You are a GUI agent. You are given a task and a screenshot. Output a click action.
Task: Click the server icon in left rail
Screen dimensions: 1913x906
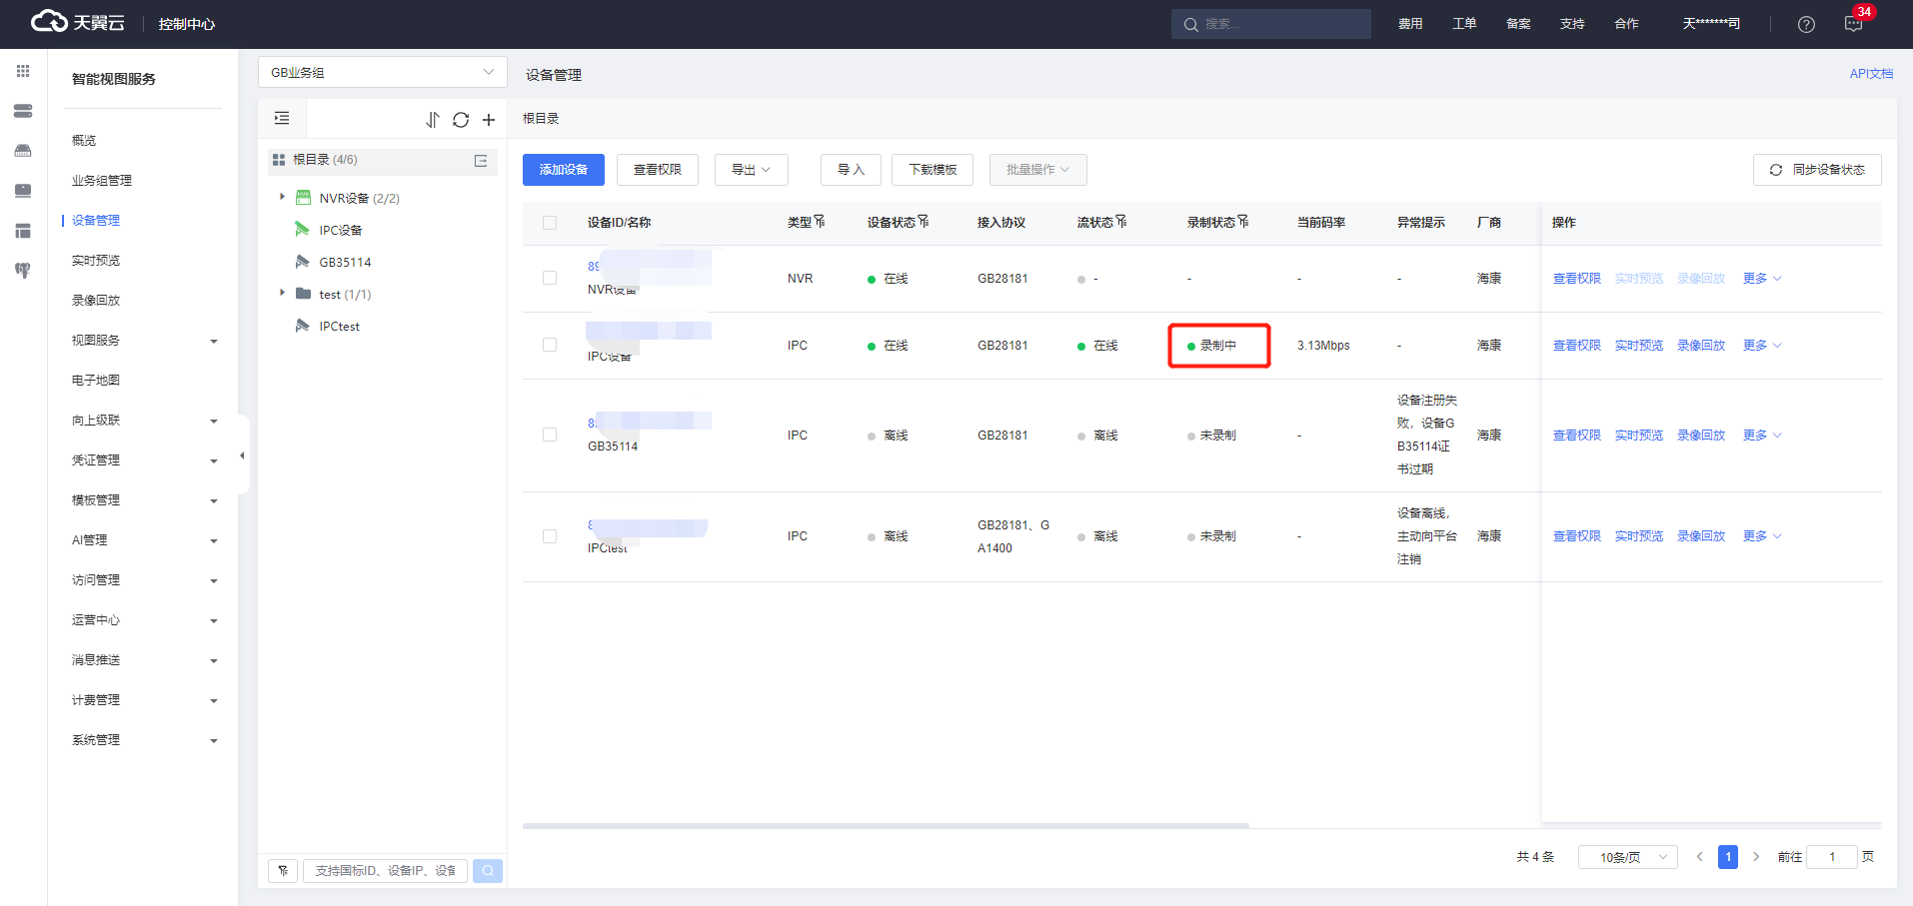23,111
